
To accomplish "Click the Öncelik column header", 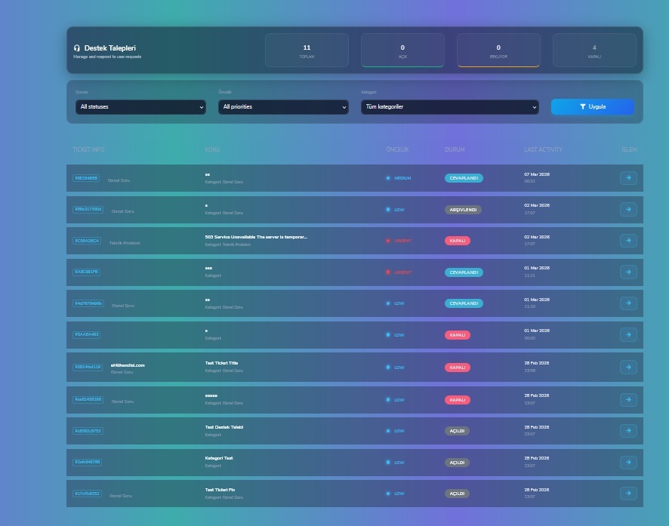I will [397, 149].
